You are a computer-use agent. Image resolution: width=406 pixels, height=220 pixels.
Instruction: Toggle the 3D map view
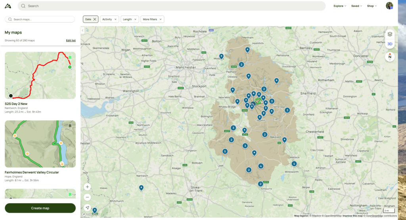[390, 44]
